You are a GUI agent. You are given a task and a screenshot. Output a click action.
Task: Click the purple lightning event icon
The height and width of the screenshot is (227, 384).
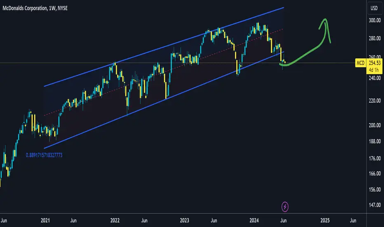click(x=285, y=207)
